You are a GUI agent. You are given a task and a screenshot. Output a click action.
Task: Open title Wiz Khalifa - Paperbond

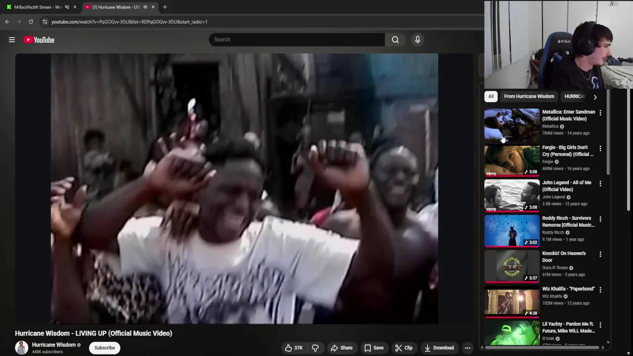tap(568, 289)
